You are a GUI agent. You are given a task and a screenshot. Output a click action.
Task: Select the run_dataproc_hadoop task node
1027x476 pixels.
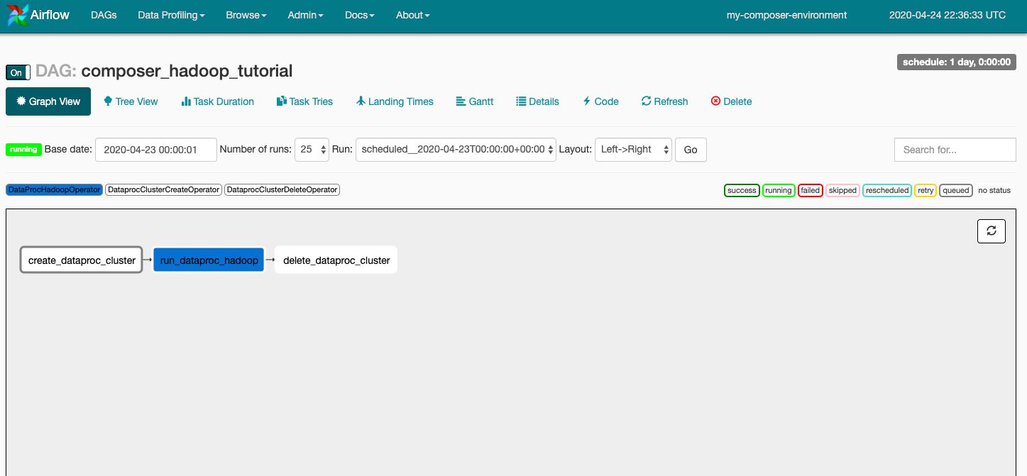(209, 260)
